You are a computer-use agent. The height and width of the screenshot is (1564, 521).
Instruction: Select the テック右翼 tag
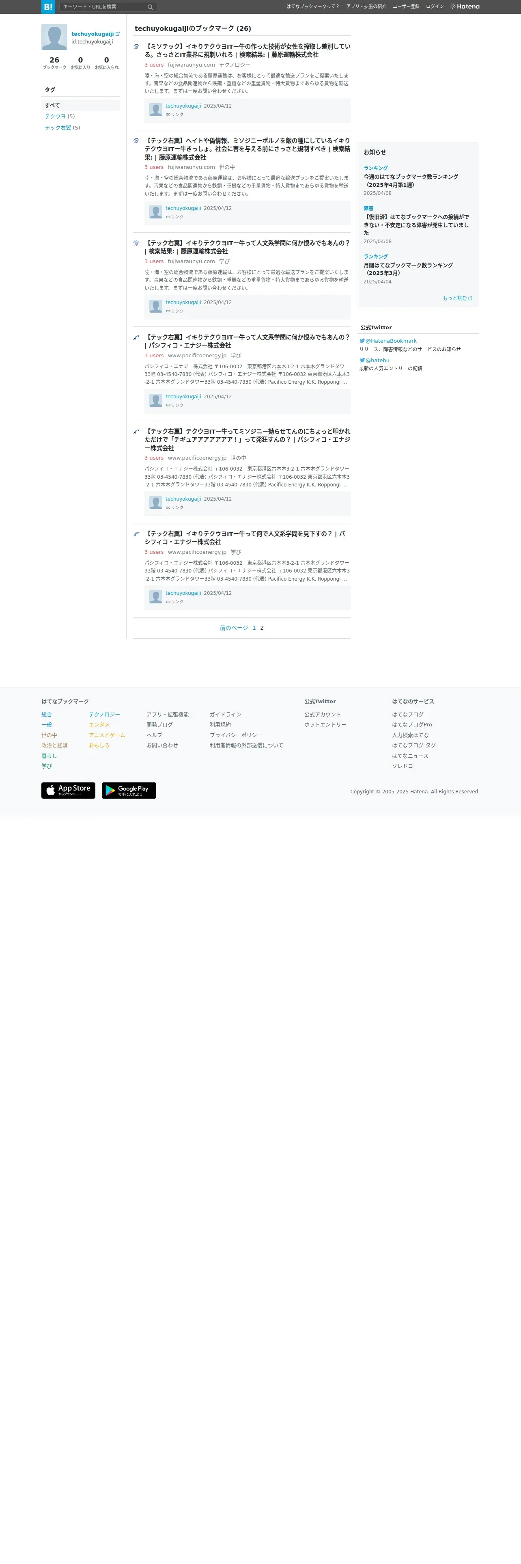click(58, 127)
